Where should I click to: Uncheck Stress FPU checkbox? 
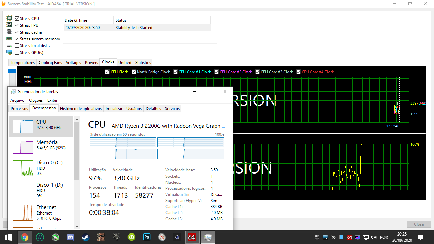[x=17, y=25]
